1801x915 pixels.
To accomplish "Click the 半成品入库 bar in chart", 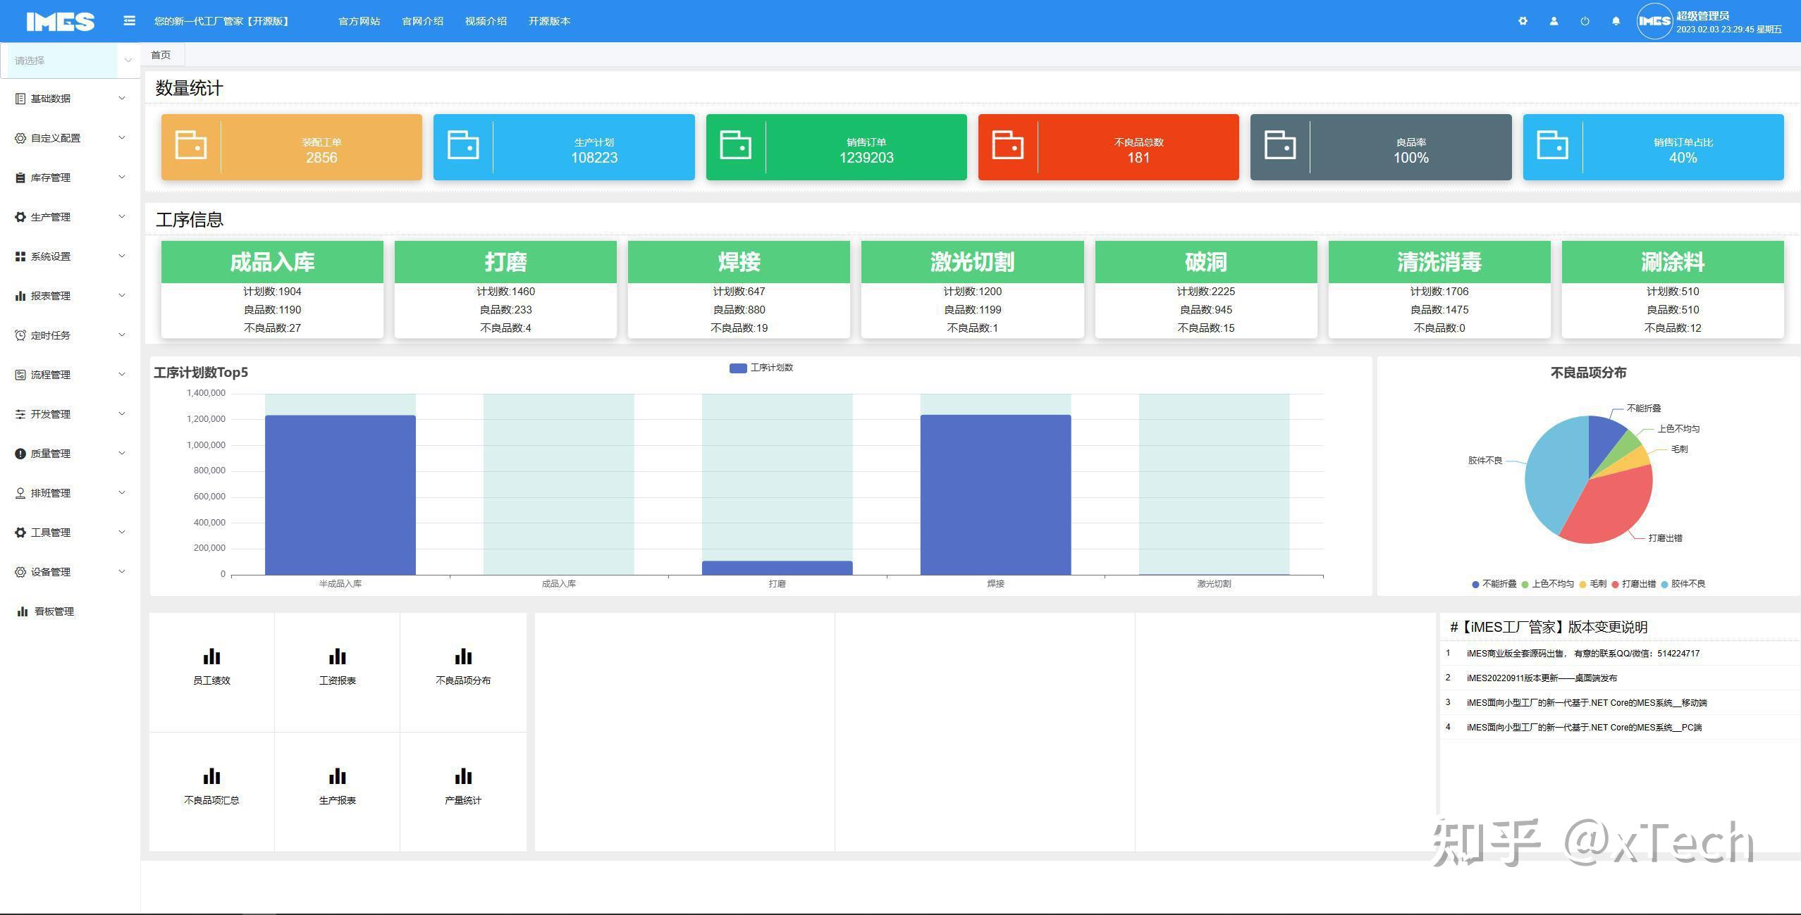I will [x=340, y=494].
